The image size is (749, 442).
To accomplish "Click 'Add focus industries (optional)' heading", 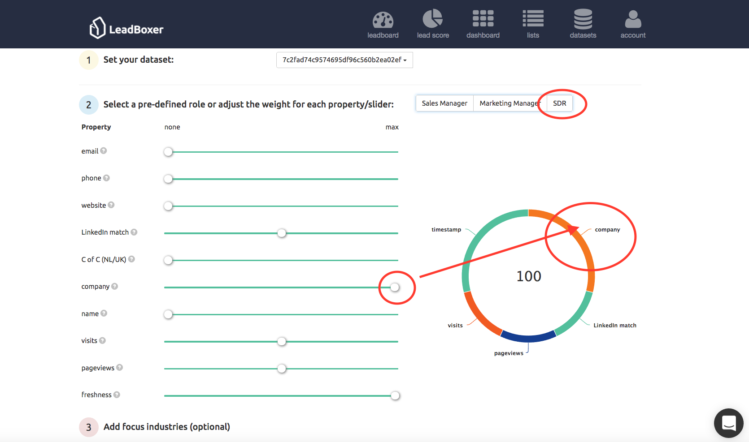I will point(167,427).
